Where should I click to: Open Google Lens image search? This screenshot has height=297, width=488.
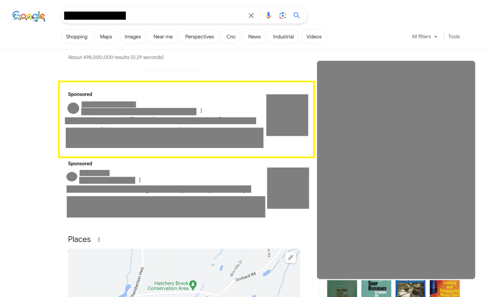tap(283, 16)
